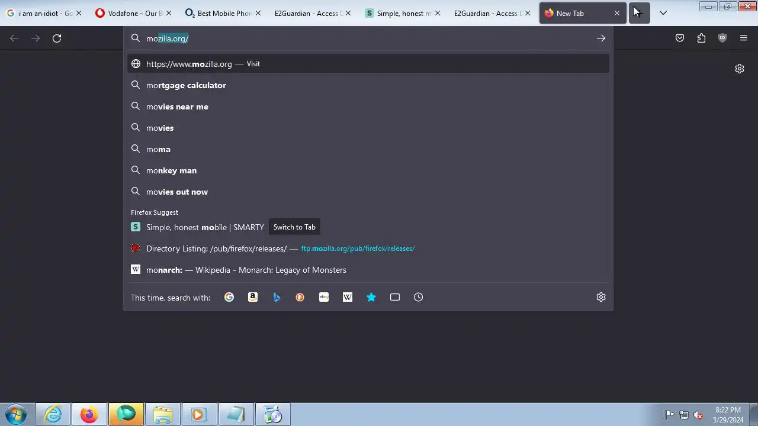Open uBlock Origin shield icon
This screenshot has height=426, width=758.
click(722, 38)
